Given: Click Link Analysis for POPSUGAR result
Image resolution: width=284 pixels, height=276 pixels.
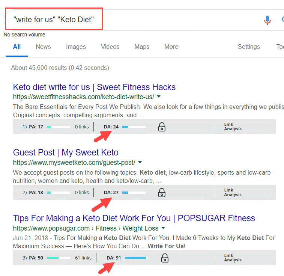Looking at the screenshot, I should tap(233, 258).
